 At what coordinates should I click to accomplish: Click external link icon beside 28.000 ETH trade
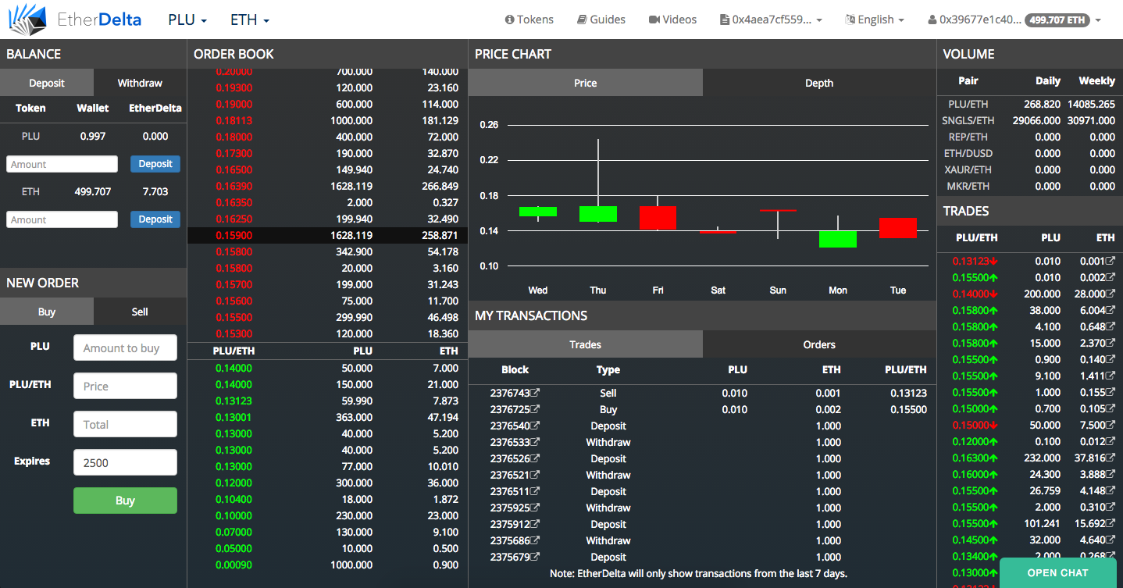point(1111,294)
